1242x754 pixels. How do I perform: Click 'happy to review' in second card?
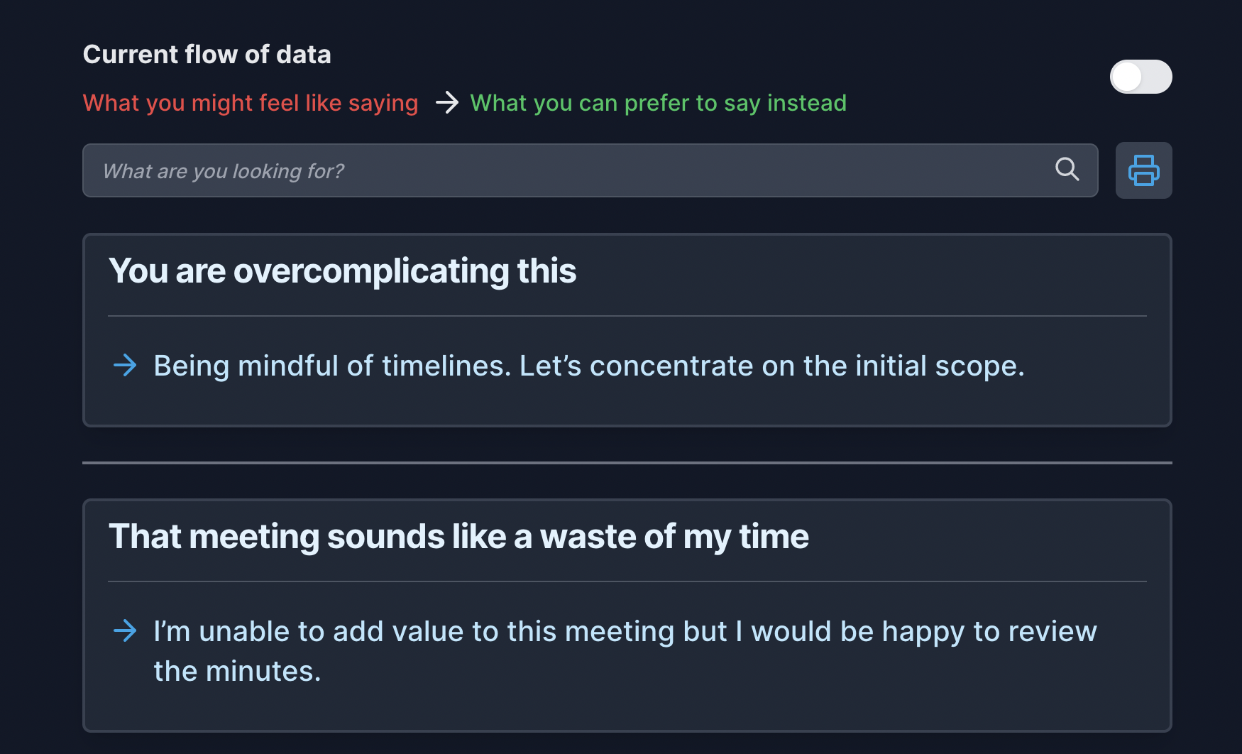coord(989,632)
